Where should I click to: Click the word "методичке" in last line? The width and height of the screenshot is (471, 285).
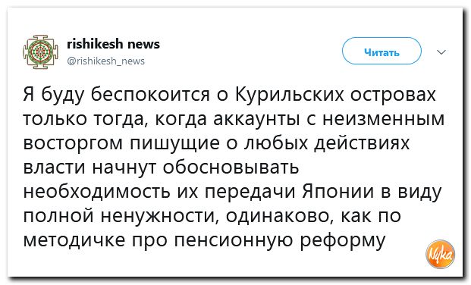click(x=74, y=240)
